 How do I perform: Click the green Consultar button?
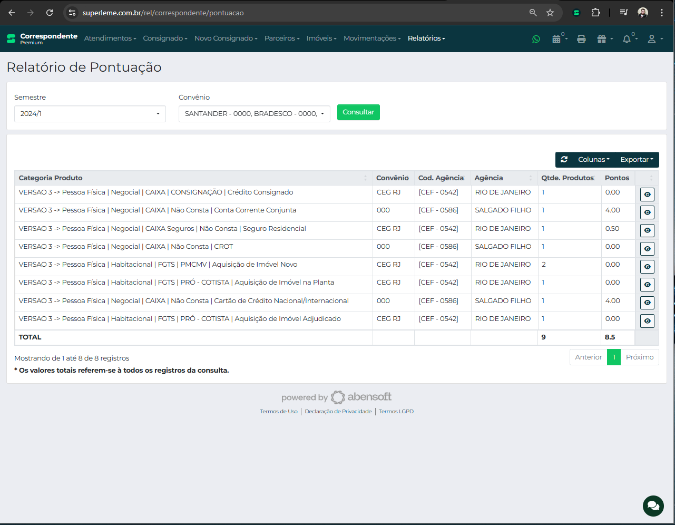(358, 112)
